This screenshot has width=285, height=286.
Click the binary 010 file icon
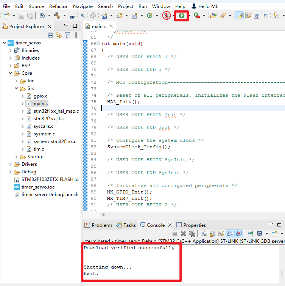[72, 16]
